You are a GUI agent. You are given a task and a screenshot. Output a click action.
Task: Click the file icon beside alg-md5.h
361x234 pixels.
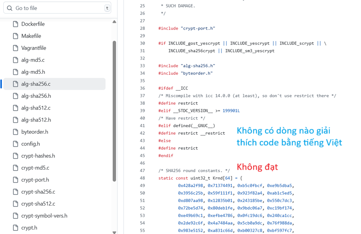(x=15, y=72)
